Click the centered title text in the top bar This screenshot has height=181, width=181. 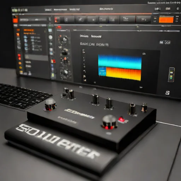pos(106,9)
